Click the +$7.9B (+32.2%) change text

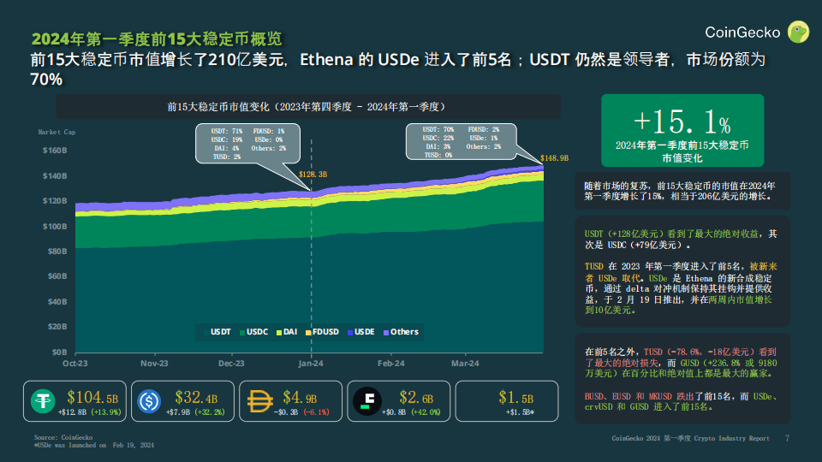click(x=195, y=412)
